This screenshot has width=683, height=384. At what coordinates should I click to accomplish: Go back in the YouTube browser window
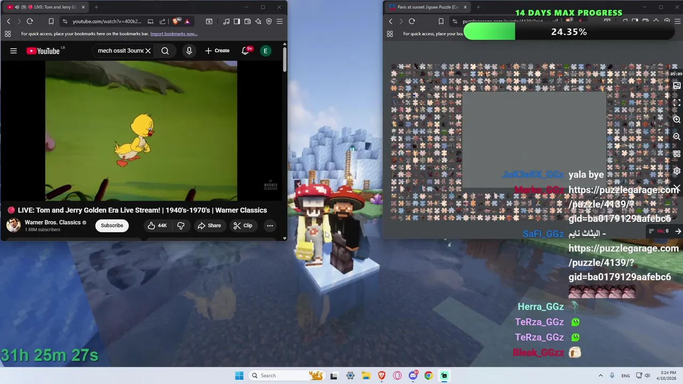tap(9, 21)
